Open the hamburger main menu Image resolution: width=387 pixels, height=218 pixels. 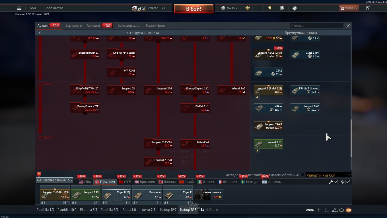tap(19, 8)
